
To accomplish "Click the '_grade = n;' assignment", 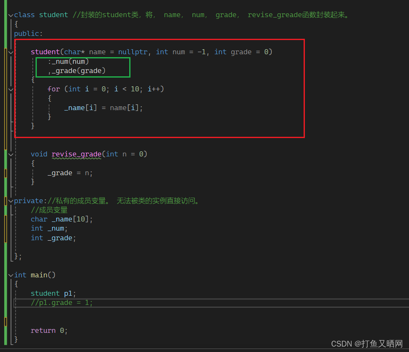I will (x=70, y=173).
